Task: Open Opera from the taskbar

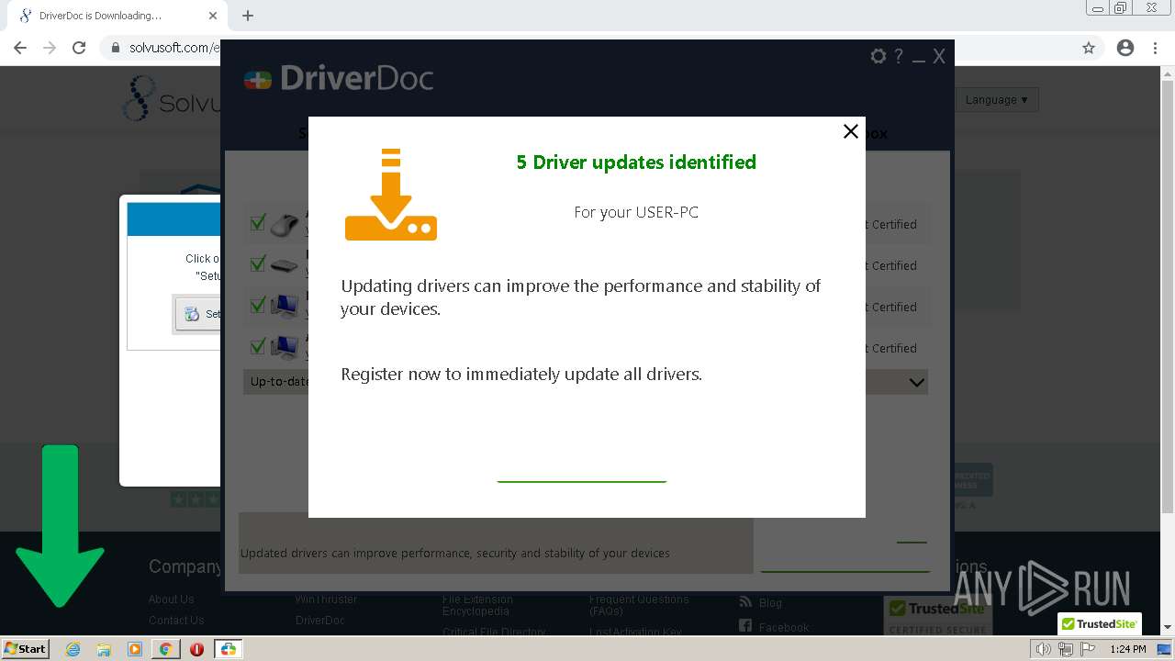Action: 196,649
